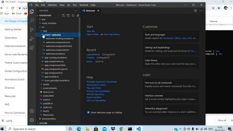This screenshot has width=233, height=131.
Task: Open the terminal window from taskbar
Action: click(130, 129)
